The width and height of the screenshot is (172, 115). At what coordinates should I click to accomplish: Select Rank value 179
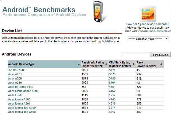pos(139,99)
